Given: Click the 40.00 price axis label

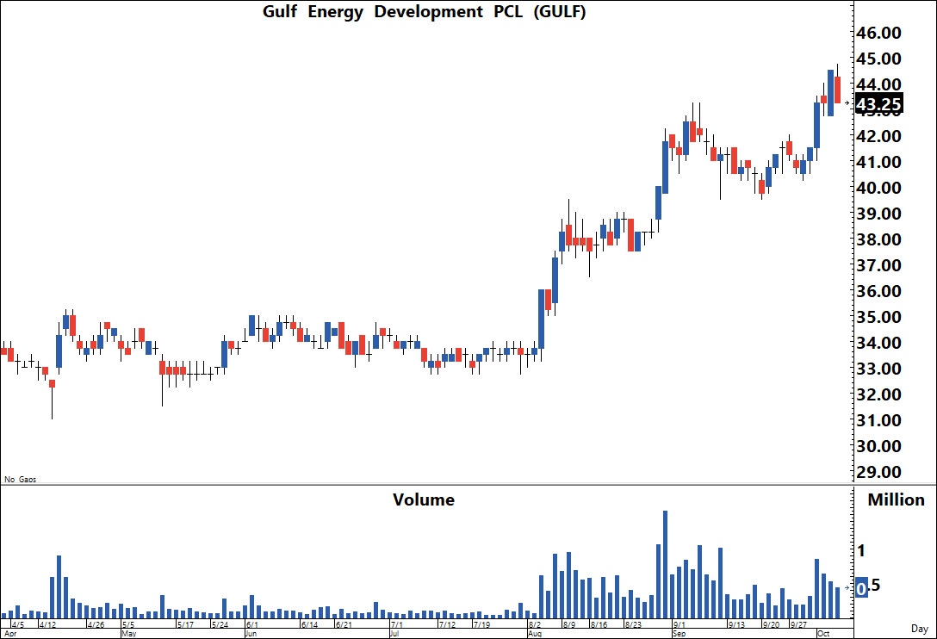Looking at the screenshot, I should (878, 188).
